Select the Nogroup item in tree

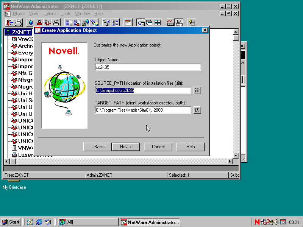(x=22, y=87)
